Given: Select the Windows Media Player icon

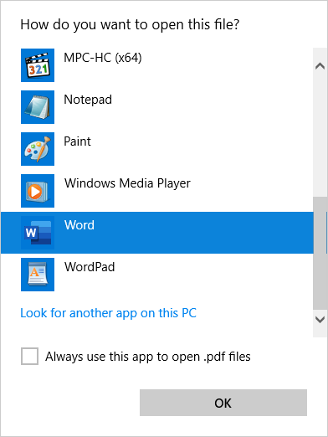Looking at the screenshot, I should [x=38, y=191].
